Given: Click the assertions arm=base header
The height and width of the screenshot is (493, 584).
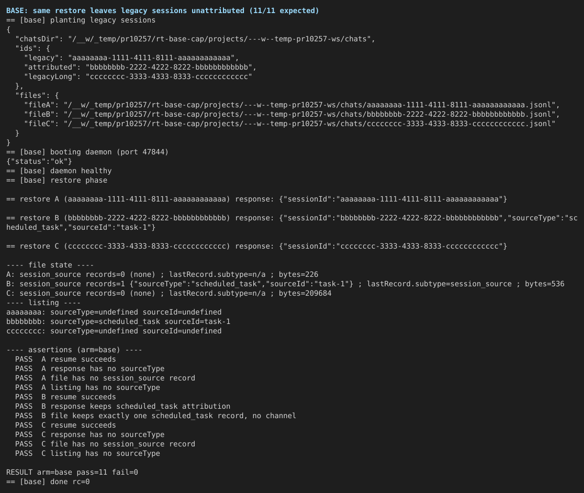Looking at the screenshot, I should point(74,350).
